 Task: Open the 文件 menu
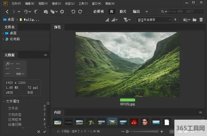tap(16, 4)
